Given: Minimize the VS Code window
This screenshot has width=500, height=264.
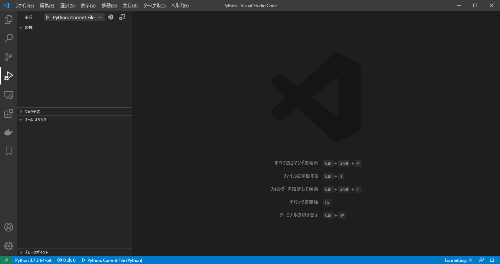Looking at the screenshot, I should (459, 5).
